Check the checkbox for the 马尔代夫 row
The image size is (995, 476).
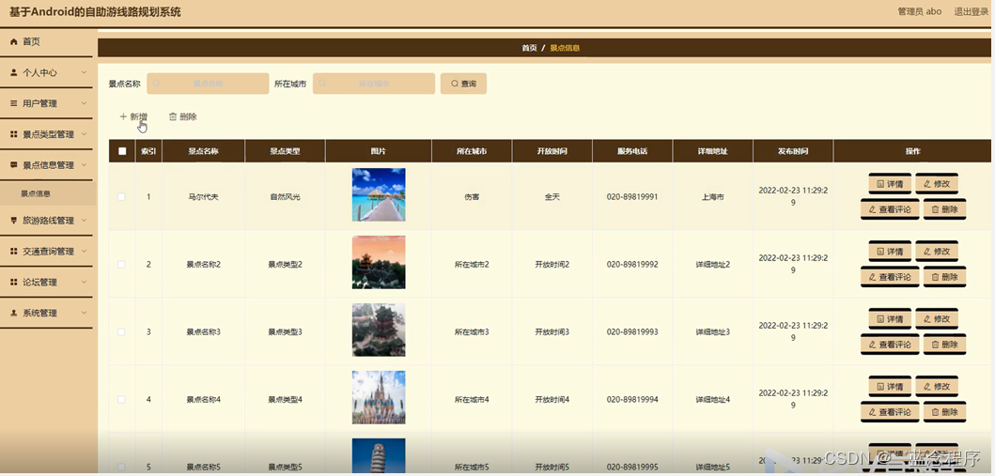122,197
